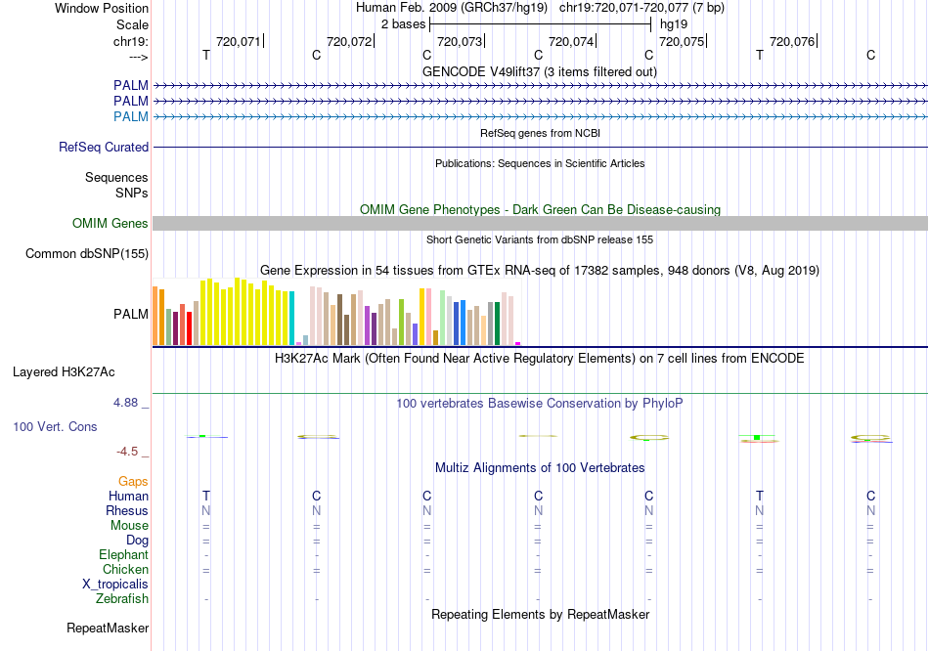Click the RefSeq Curated track label
Viewport: 929px width, 651px height.
104,147
